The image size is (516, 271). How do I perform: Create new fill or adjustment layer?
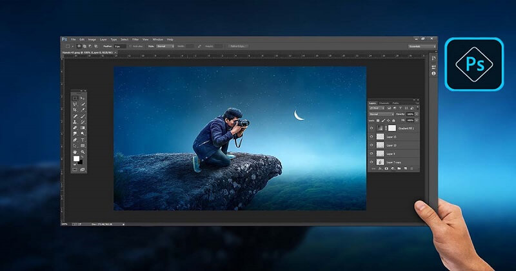tap(393, 168)
